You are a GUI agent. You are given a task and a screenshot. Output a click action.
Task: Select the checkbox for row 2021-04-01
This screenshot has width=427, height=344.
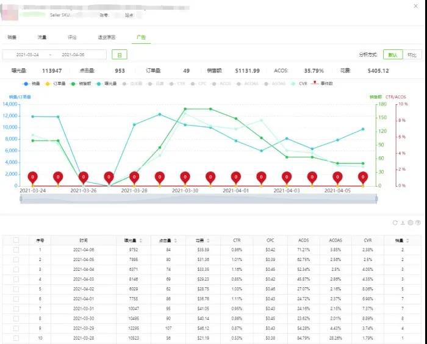pyautogui.click(x=16, y=298)
